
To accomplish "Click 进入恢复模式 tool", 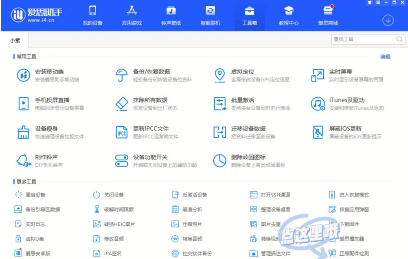I will coord(349,194).
